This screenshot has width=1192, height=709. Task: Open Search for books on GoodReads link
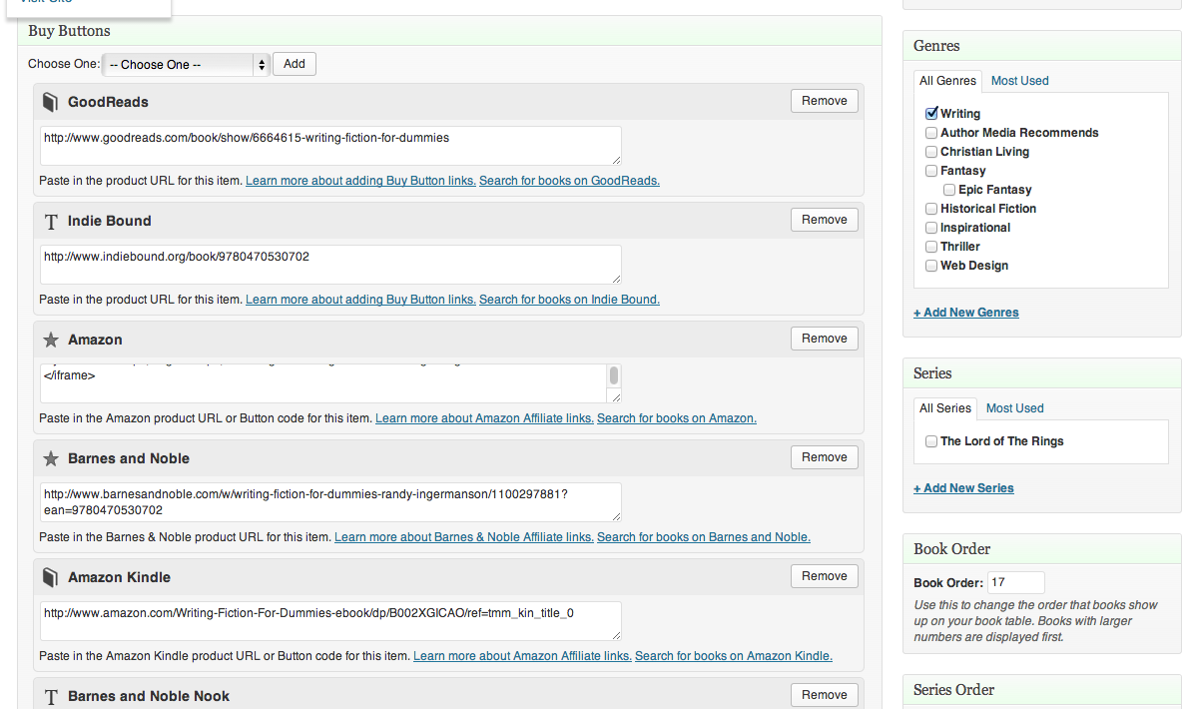(x=569, y=181)
